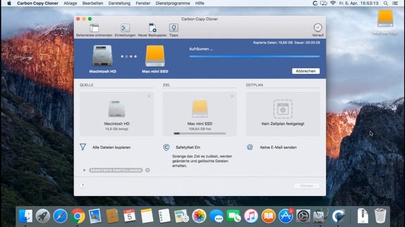Click the Seitenleiste einblenden toolbar icon
The width and height of the screenshot is (405, 227).
click(x=94, y=28)
